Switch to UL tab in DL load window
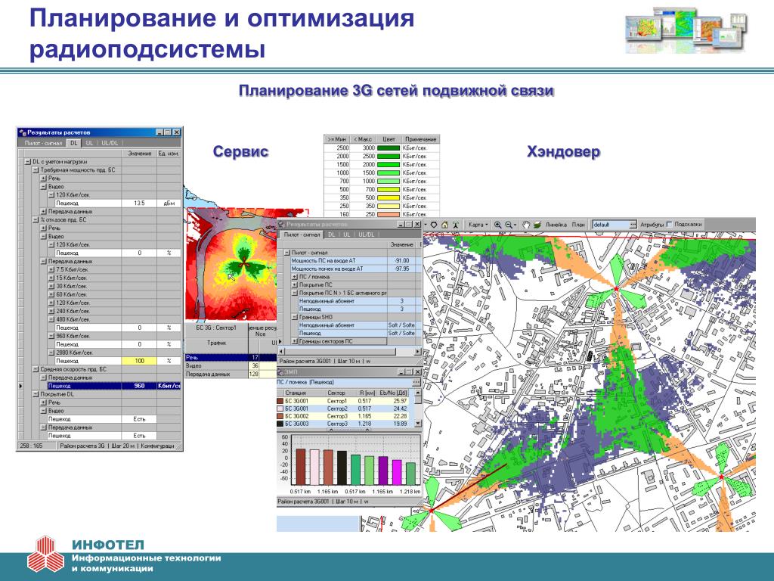Image resolution: width=774 pixels, height=581 pixels. 89,143
